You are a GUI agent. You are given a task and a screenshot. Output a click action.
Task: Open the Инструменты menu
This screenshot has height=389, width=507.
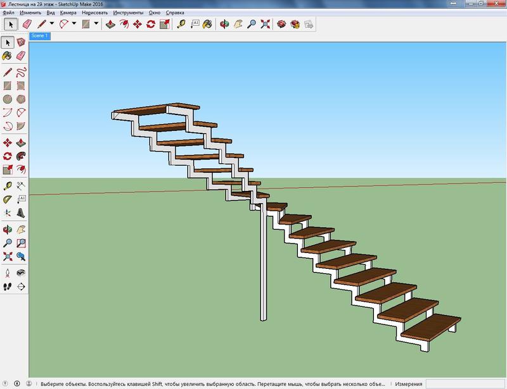(x=129, y=13)
